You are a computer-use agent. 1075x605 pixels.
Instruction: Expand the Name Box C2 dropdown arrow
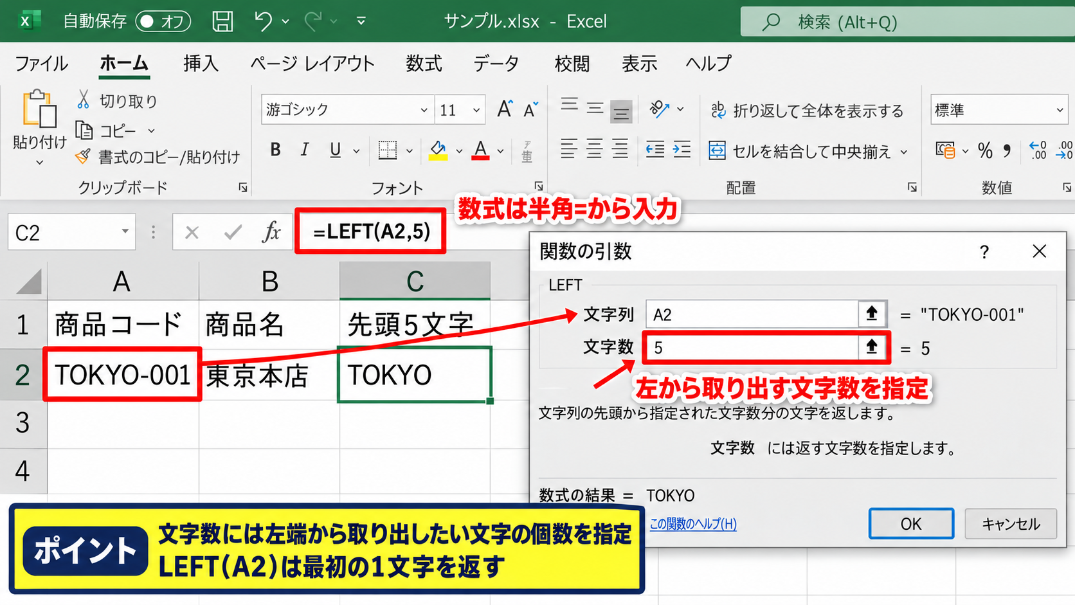125,231
